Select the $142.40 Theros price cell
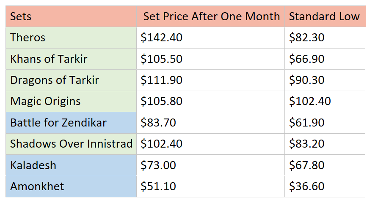Viewport: 367px width, 202px height. 210,38
